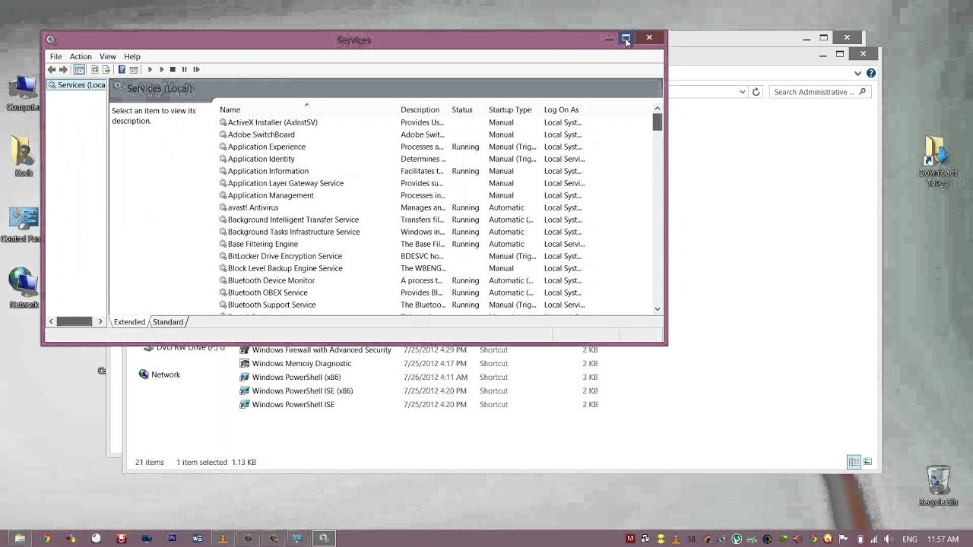This screenshot has width=973, height=547.
Task: Click the Back arrow in Services toolbar
Action: coord(52,69)
